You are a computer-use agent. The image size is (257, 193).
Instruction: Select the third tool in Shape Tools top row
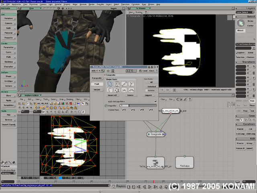[124, 84]
